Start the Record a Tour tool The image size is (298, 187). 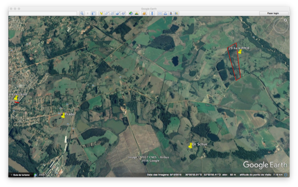[x=123, y=14]
